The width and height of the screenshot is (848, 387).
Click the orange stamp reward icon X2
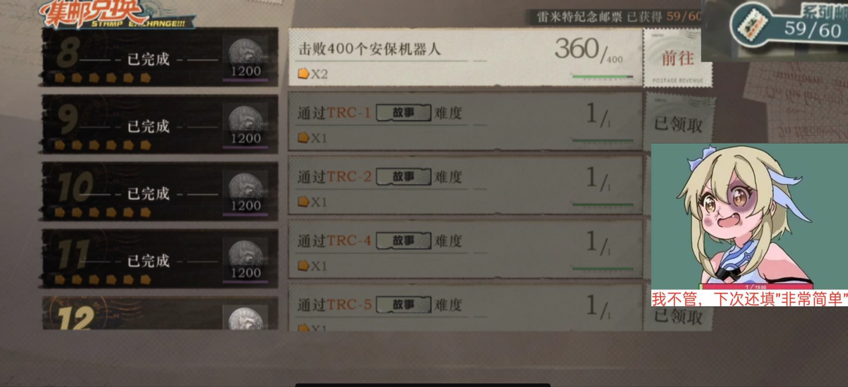(x=303, y=74)
